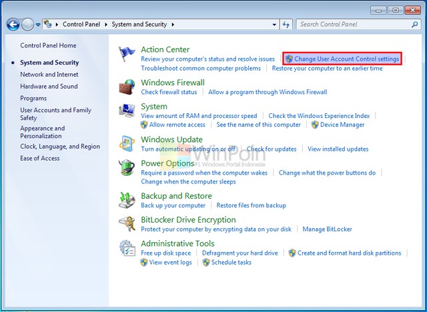Click Check the Windows Experience Index
This screenshot has width=427, height=312.
coord(319,116)
